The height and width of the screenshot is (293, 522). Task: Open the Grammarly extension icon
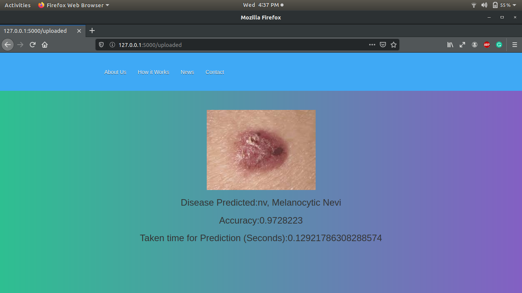[x=499, y=45]
